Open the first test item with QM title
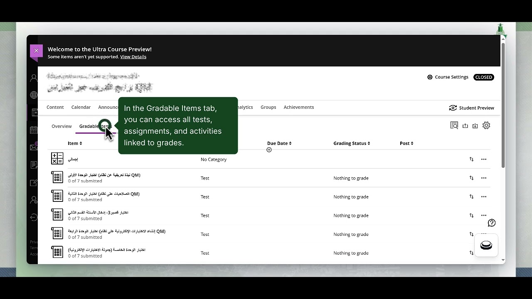Image resolution: width=532 pixels, height=299 pixels. coord(104,175)
